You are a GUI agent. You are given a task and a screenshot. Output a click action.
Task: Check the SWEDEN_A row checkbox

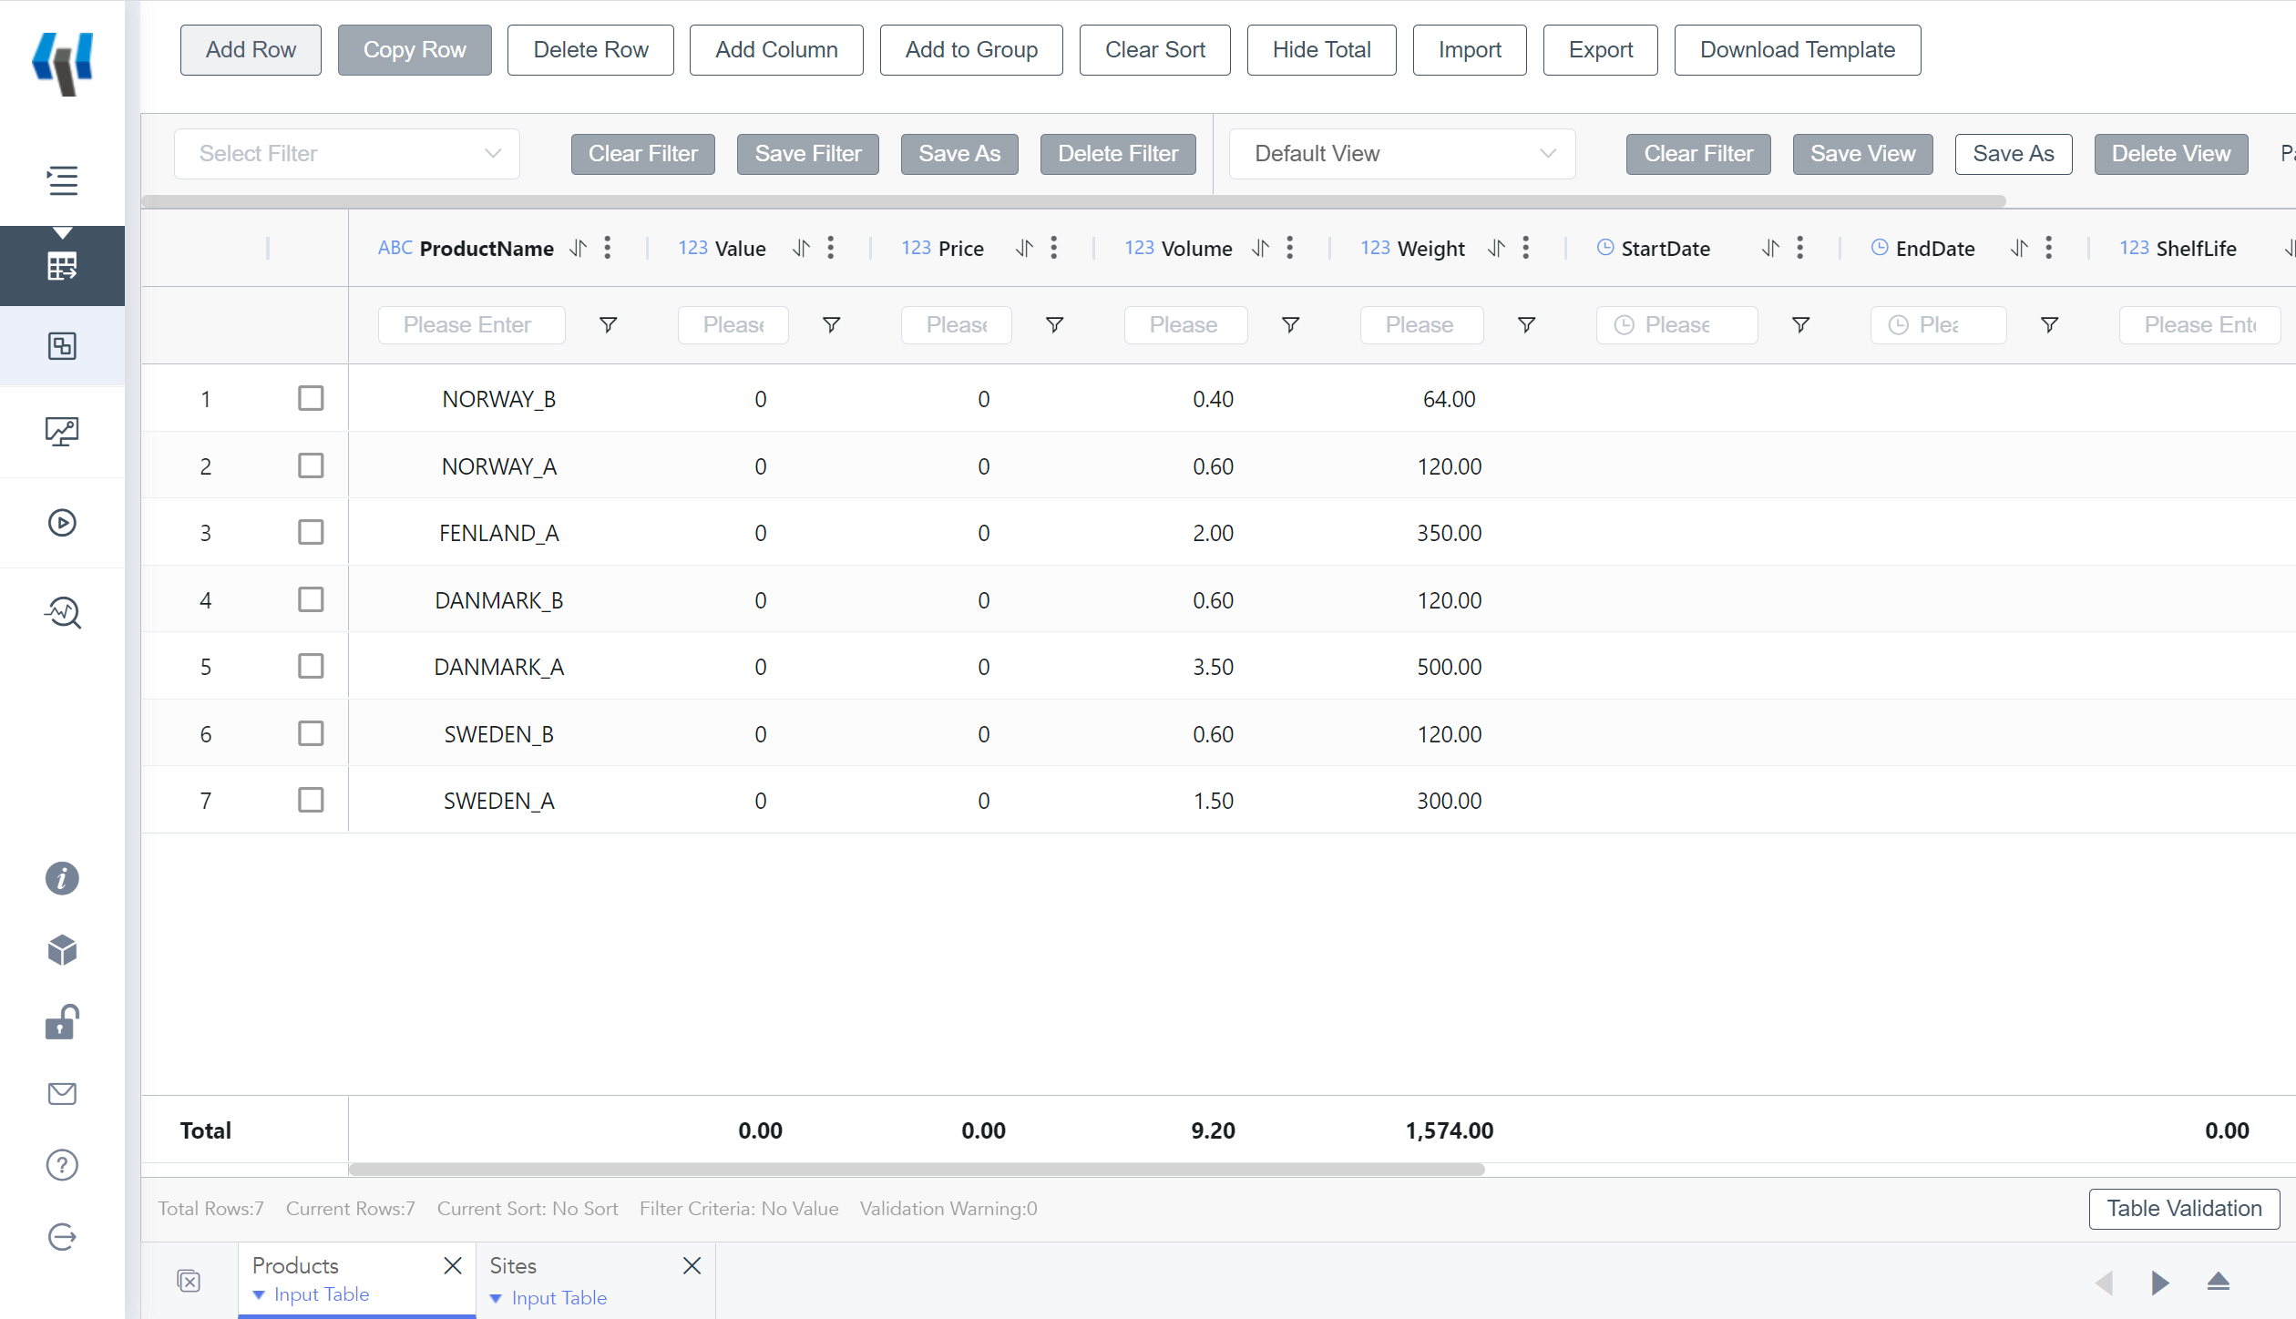tap(311, 800)
